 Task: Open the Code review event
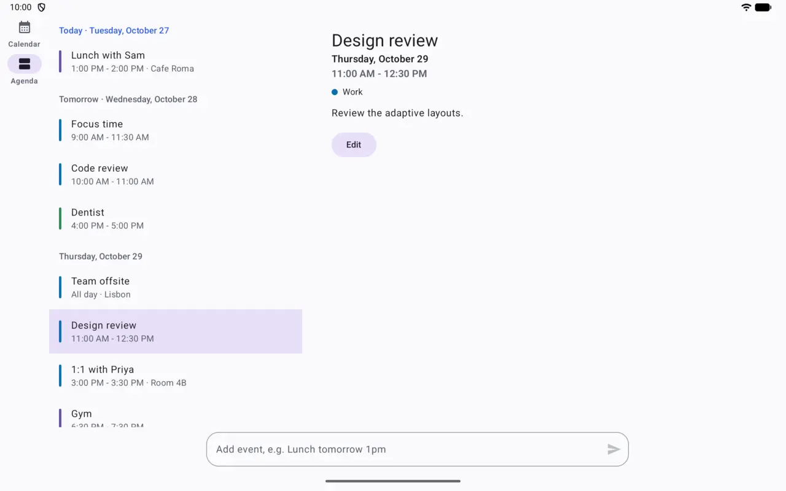pos(176,174)
